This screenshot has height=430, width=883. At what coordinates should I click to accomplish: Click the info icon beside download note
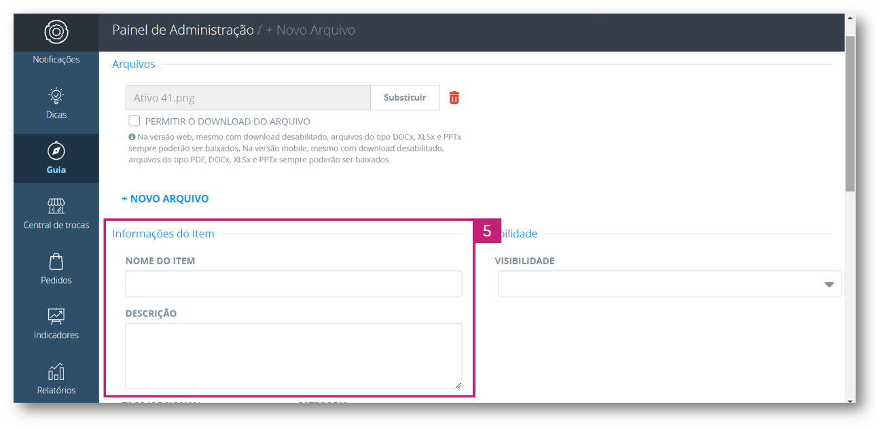132,137
